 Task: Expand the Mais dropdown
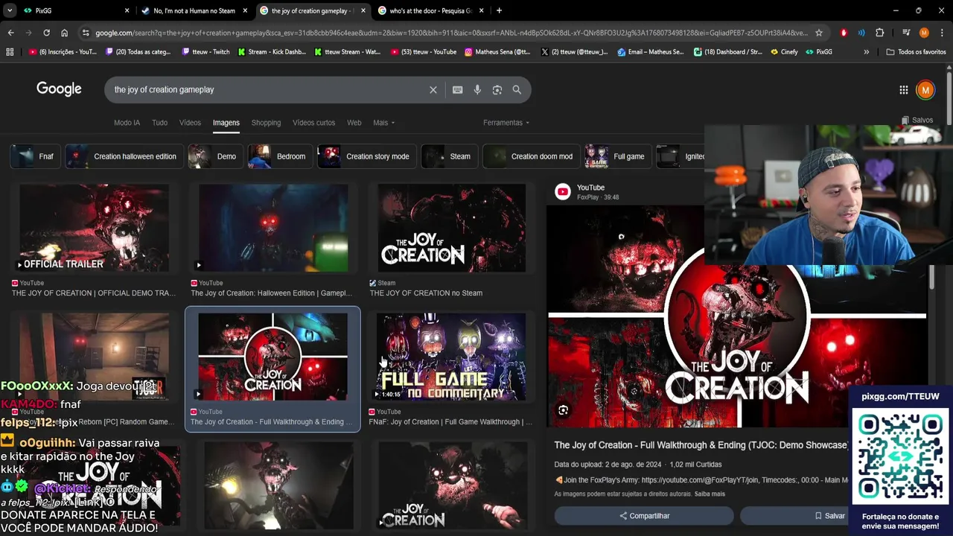[x=384, y=123]
